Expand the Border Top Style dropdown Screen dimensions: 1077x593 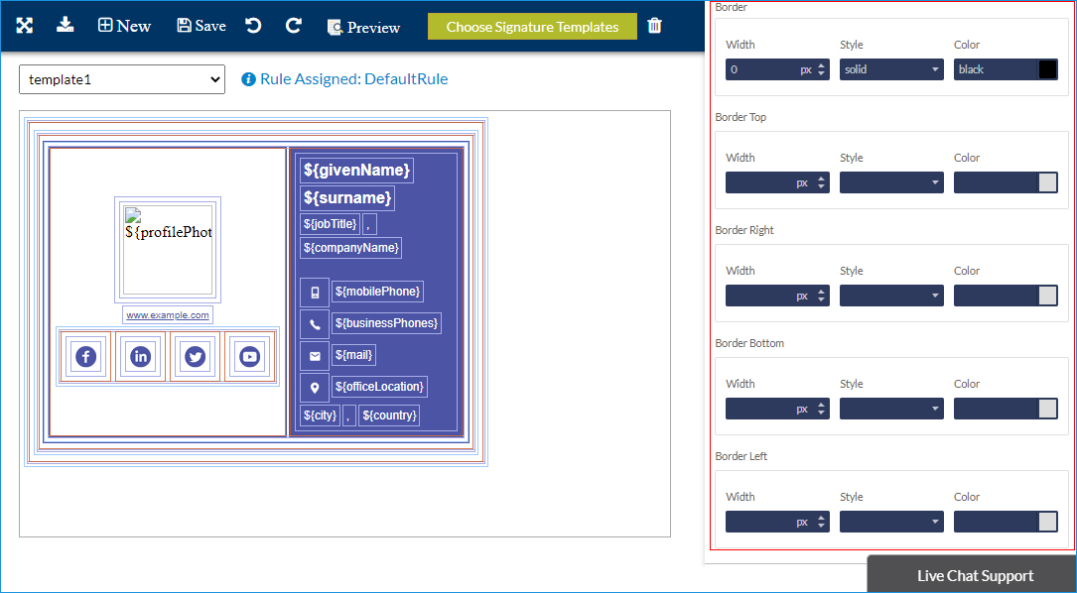(890, 182)
